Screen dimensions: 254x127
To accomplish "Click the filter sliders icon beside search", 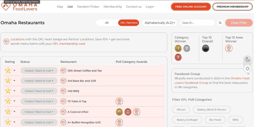I will (220, 23).
